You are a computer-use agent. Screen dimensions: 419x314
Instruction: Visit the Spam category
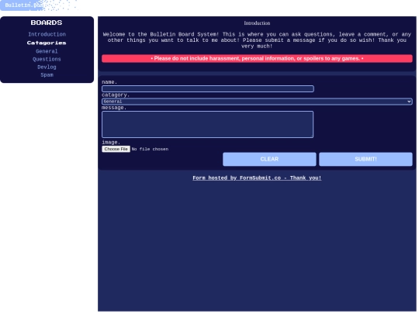coord(47,75)
